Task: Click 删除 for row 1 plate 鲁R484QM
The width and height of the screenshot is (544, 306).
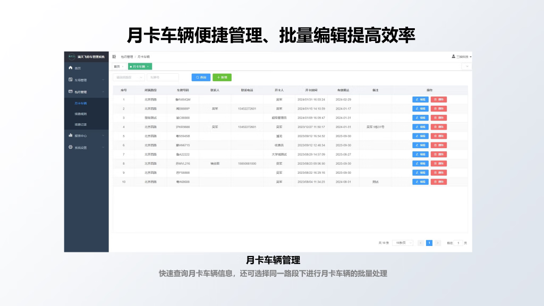Action: click(439, 99)
